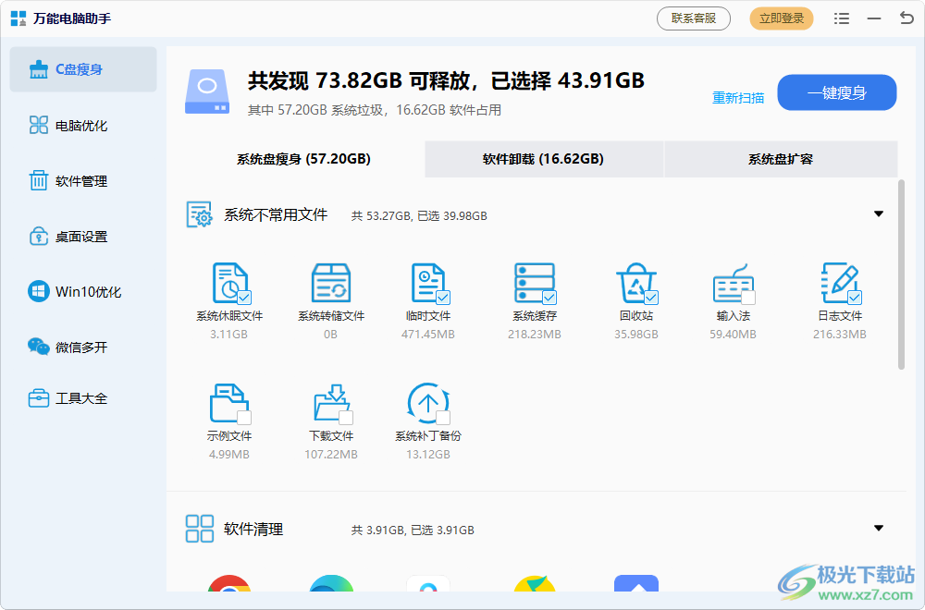Select the 系统补丁备份 patch backup icon
The width and height of the screenshot is (925, 610).
(x=428, y=402)
